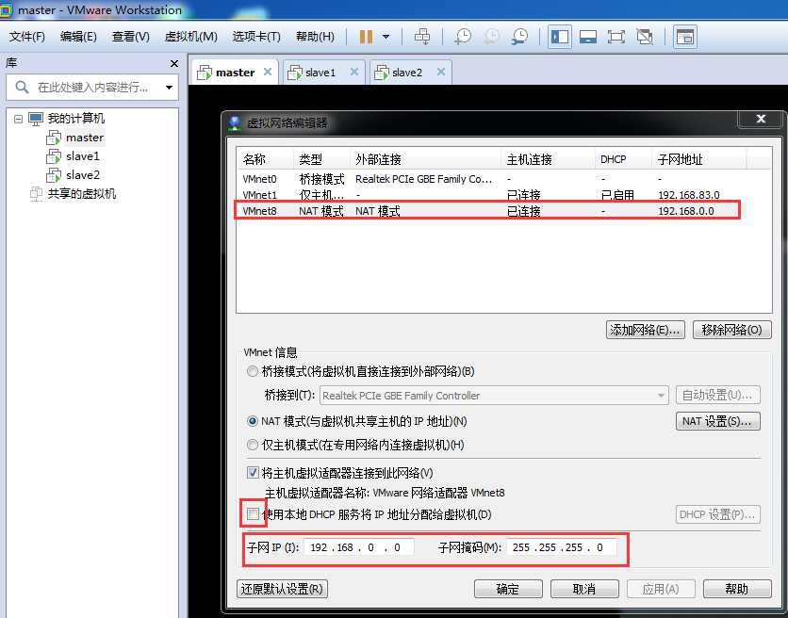Click the DHCP 设置(P)... button
The image size is (788, 618).
click(717, 514)
